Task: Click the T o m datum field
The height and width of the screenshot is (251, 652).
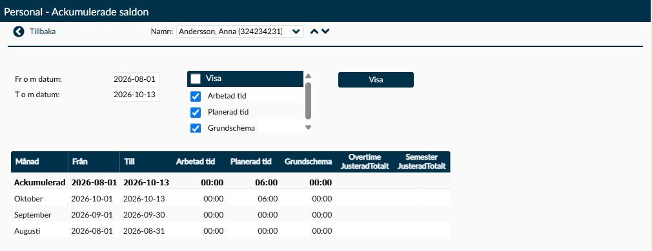Action: click(136, 95)
